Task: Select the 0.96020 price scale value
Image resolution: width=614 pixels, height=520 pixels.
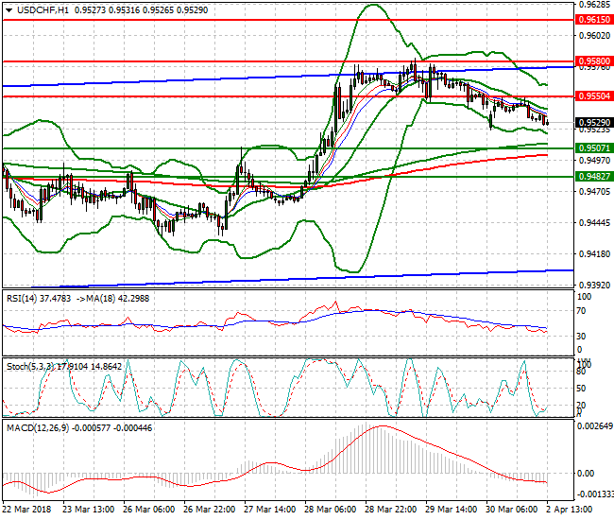Action: point(594,36)
